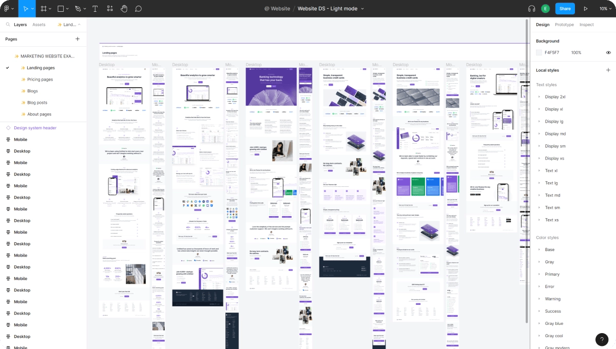Select the Hand tool
Image resolution: width=616 pixels, height=349 pixels.
coord(124,9)
